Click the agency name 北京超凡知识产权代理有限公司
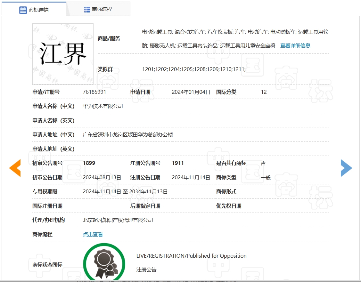The width and height of the screenshot is (361, 282). point(118,220)
